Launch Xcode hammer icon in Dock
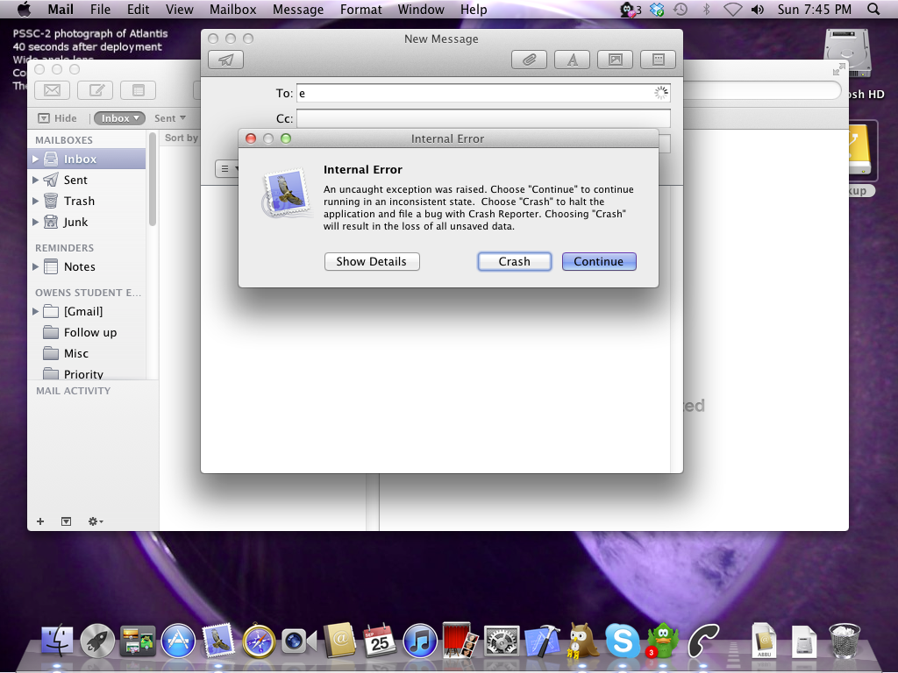The width and height of the screenshot is (898, 673). (x=542, y=641)
